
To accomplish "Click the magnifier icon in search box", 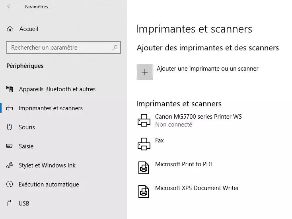I will click(115, 48).
